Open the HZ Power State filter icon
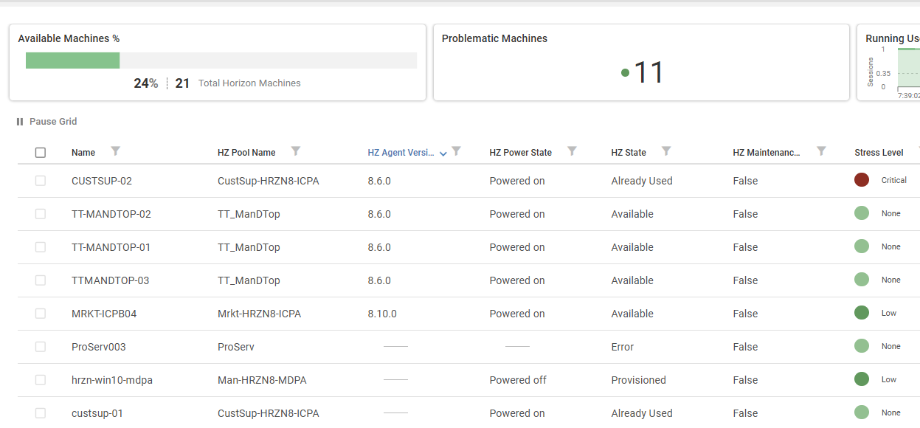Screen dimensions: 920x428 (x=572, y=151)
